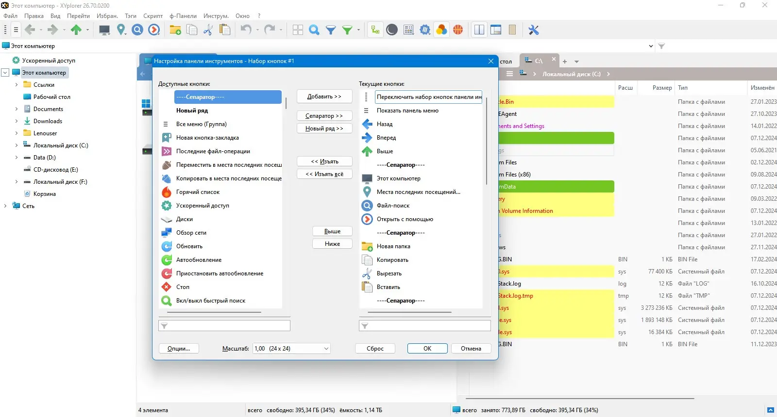The image size is (777, 417).
Task: Click the Forward arrow in main toolbar
Action: pos(52,30)
